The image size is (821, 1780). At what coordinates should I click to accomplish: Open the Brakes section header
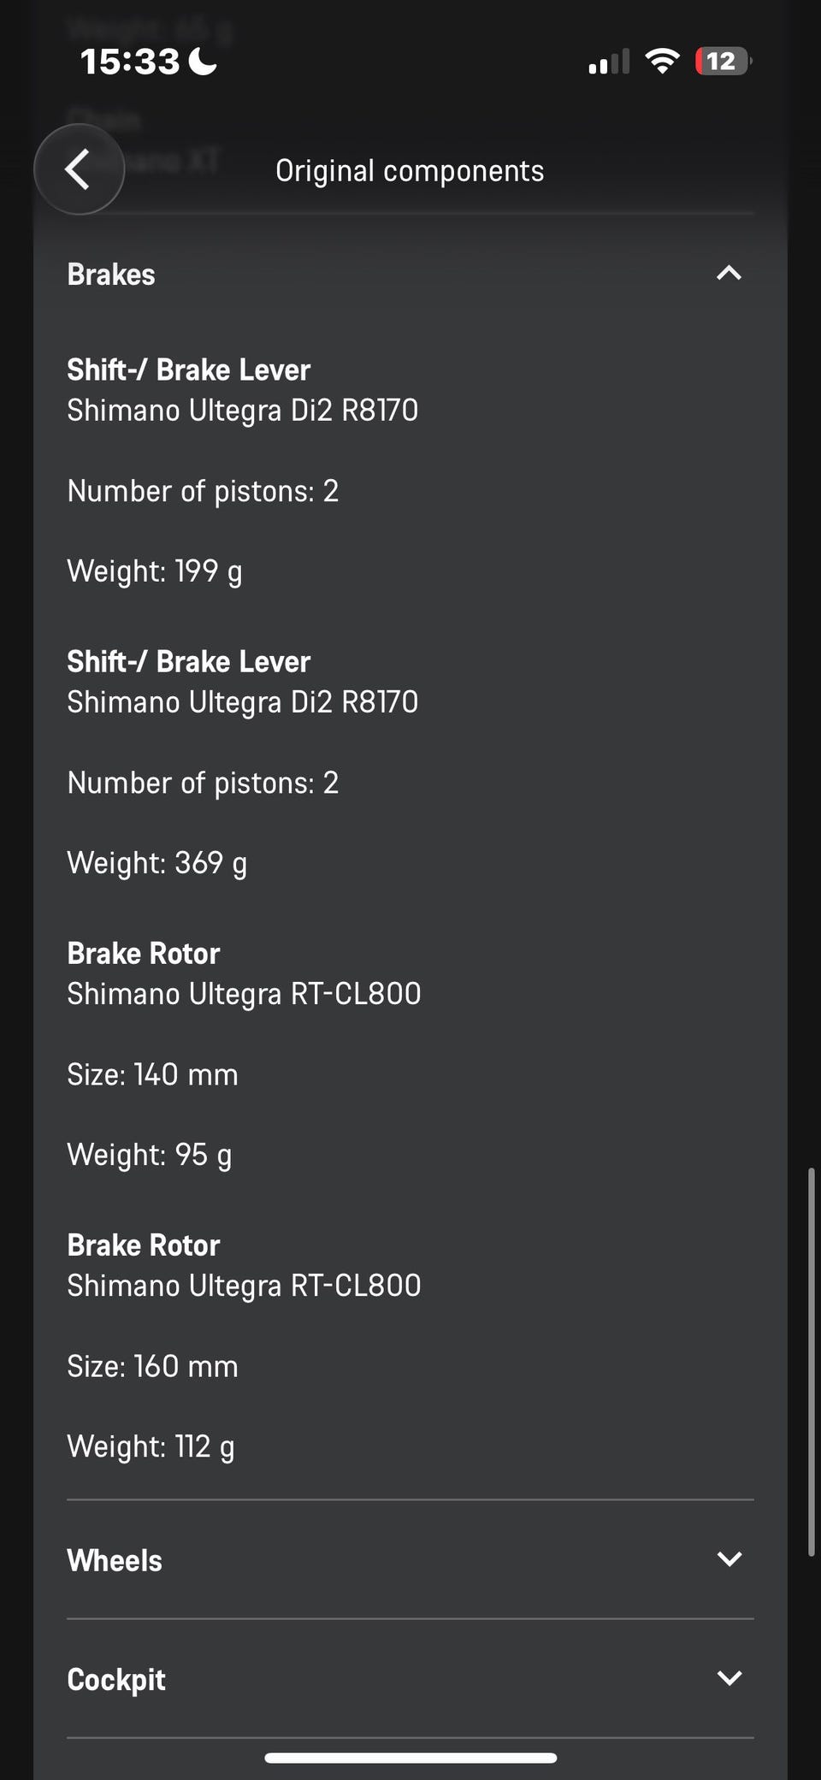tap(410, 274)
